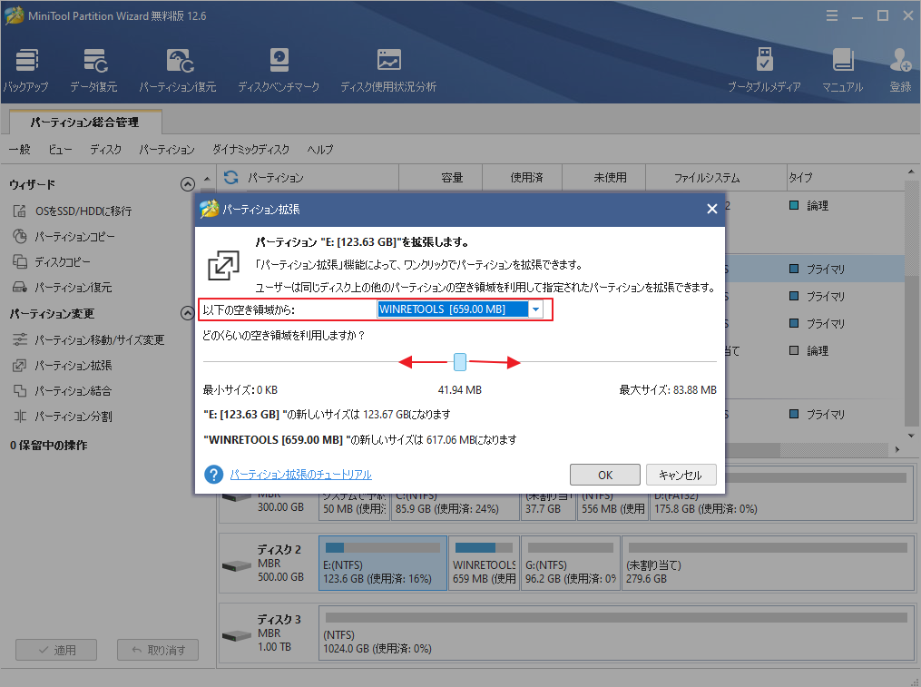Confirm extension with the OK button
Viewport: 921px width, 687px height.
605,475
